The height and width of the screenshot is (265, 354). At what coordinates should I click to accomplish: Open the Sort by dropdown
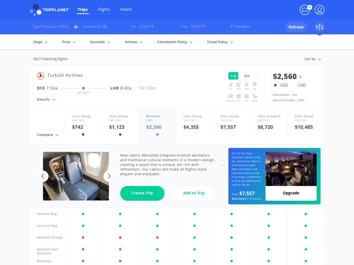(313, 59)
